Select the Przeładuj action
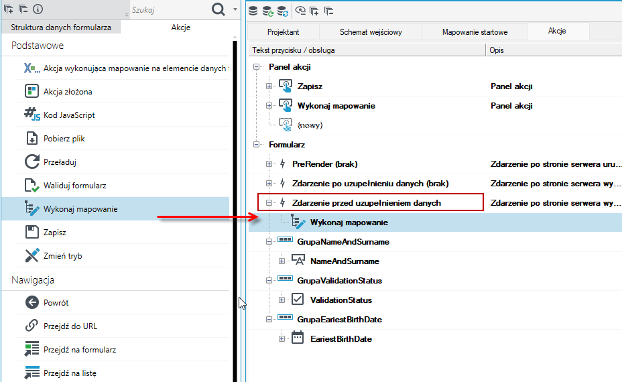Viewport: 622px width, 382px height. coord(122,162)
